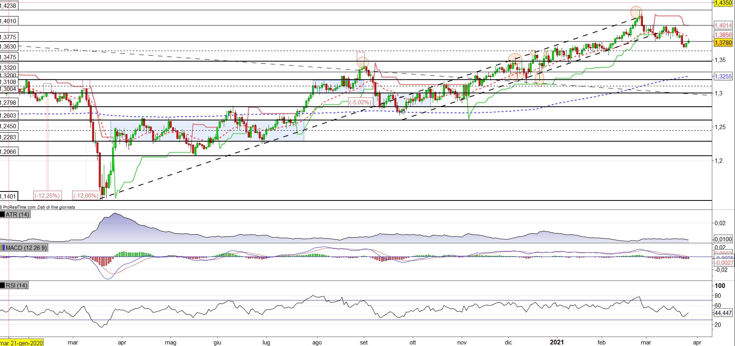Click the yellow 1,4350 price level tag

[723, 3]
